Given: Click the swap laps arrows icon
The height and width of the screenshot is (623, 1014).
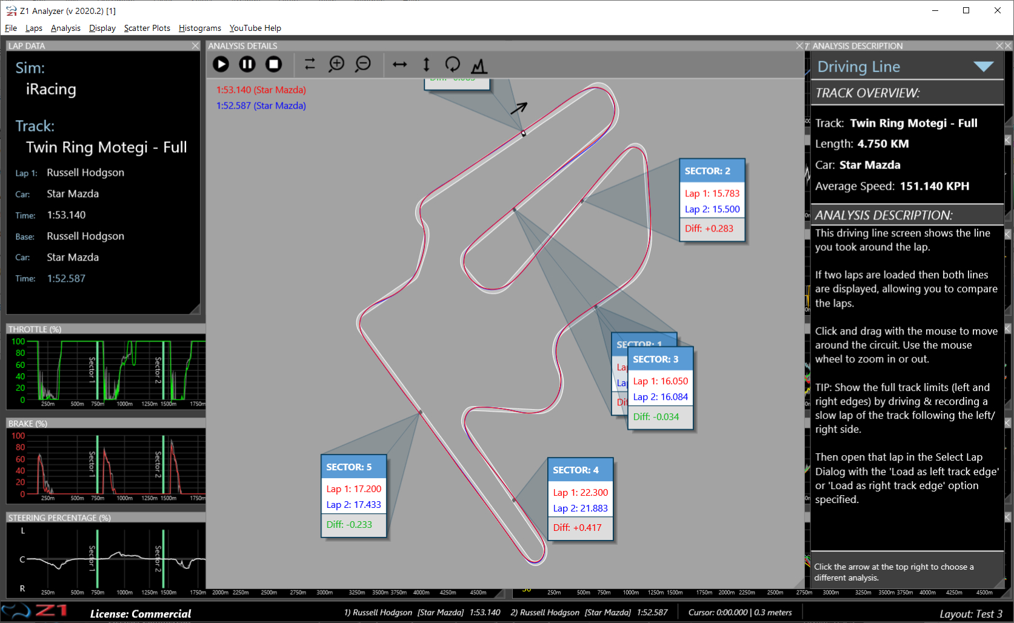Looking at the screenshot, I should [x=310, y=64].
